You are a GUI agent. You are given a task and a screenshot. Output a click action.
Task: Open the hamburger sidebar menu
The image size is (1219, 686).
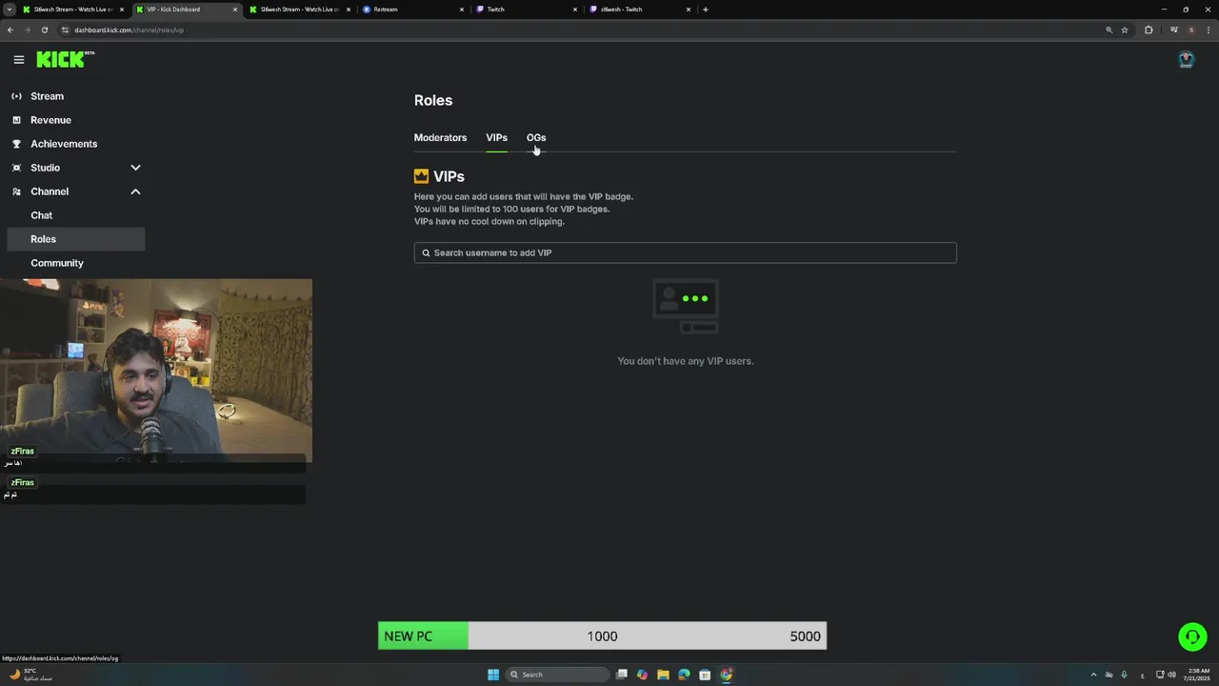(18, 59)
